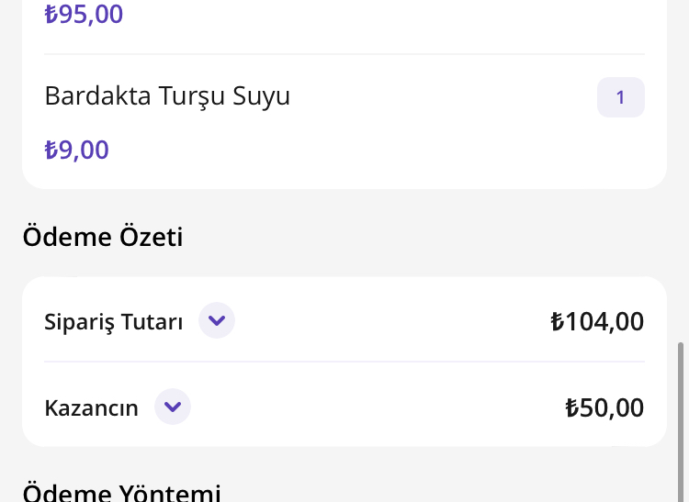Click the lira symbol in ₺95,00

pos(51,15)
